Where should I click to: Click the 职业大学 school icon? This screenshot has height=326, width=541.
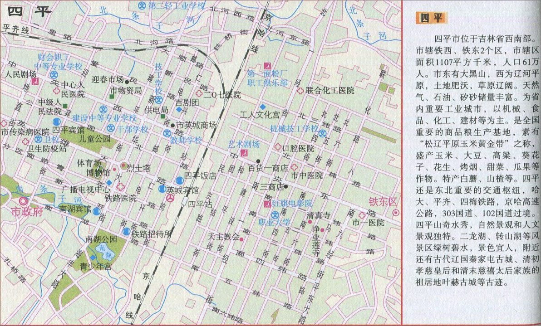pyautogui.click(x=275, y=214)
